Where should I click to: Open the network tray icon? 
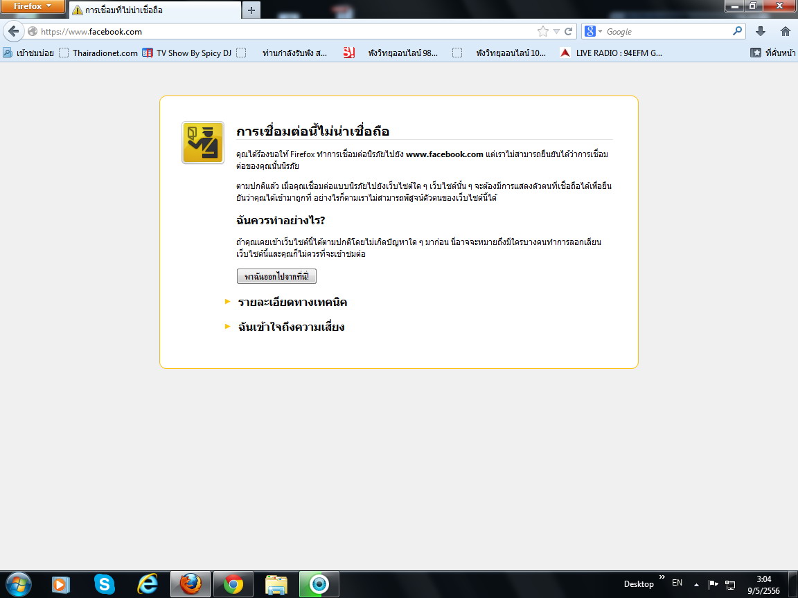coord(730,585)
